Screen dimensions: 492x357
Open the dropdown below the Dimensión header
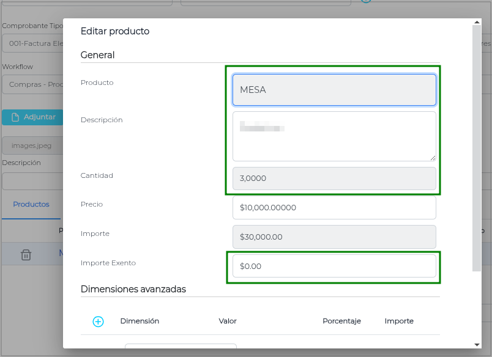pyautogui.click(x=181, y=348)
